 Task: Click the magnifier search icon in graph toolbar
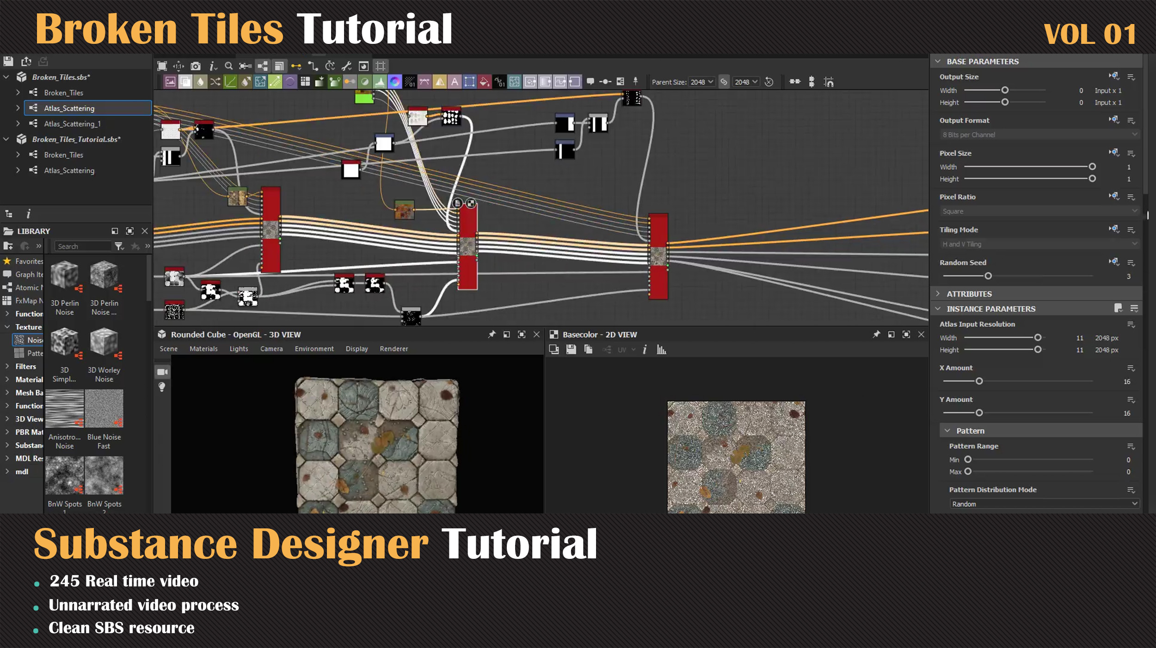(x=228, y=66)
